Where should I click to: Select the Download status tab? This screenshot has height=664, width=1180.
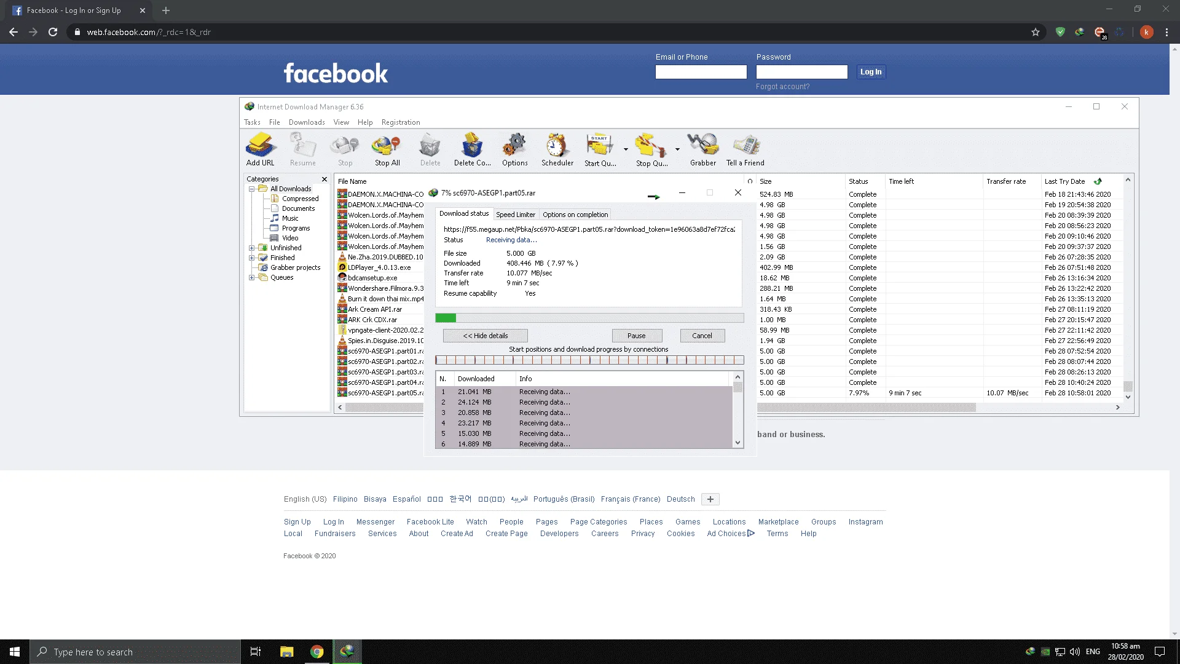pos(464,213)
